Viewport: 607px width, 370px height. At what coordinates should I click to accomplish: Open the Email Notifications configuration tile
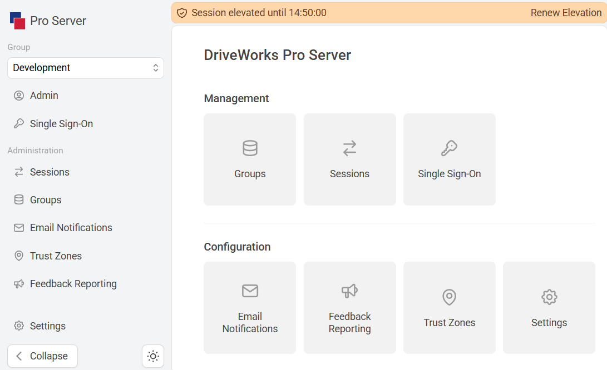pos(250,308)
